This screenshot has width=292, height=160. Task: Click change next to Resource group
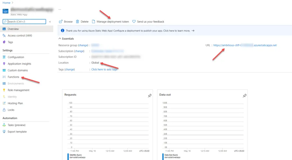(83, 45)
